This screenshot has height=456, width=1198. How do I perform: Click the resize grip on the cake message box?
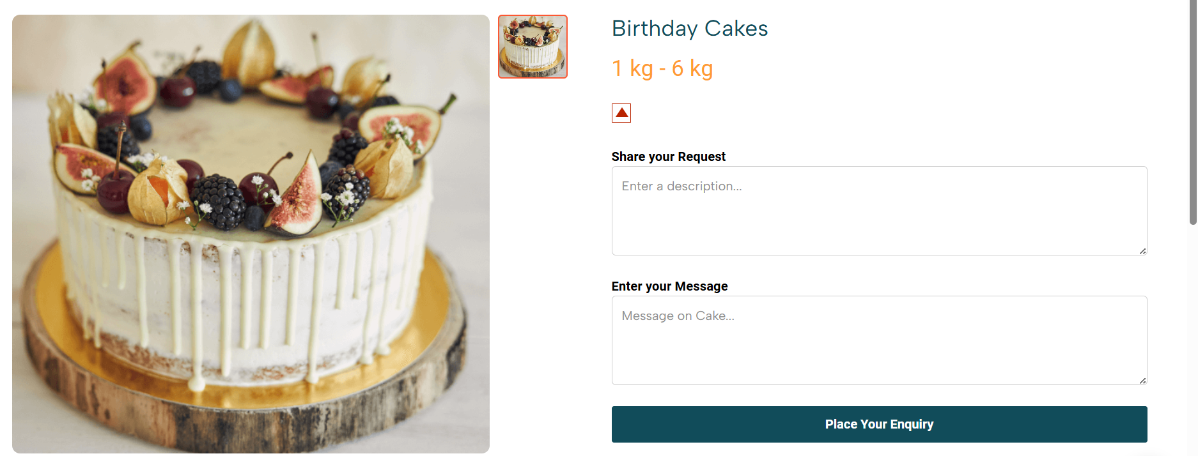click(x=1142, y=381)
